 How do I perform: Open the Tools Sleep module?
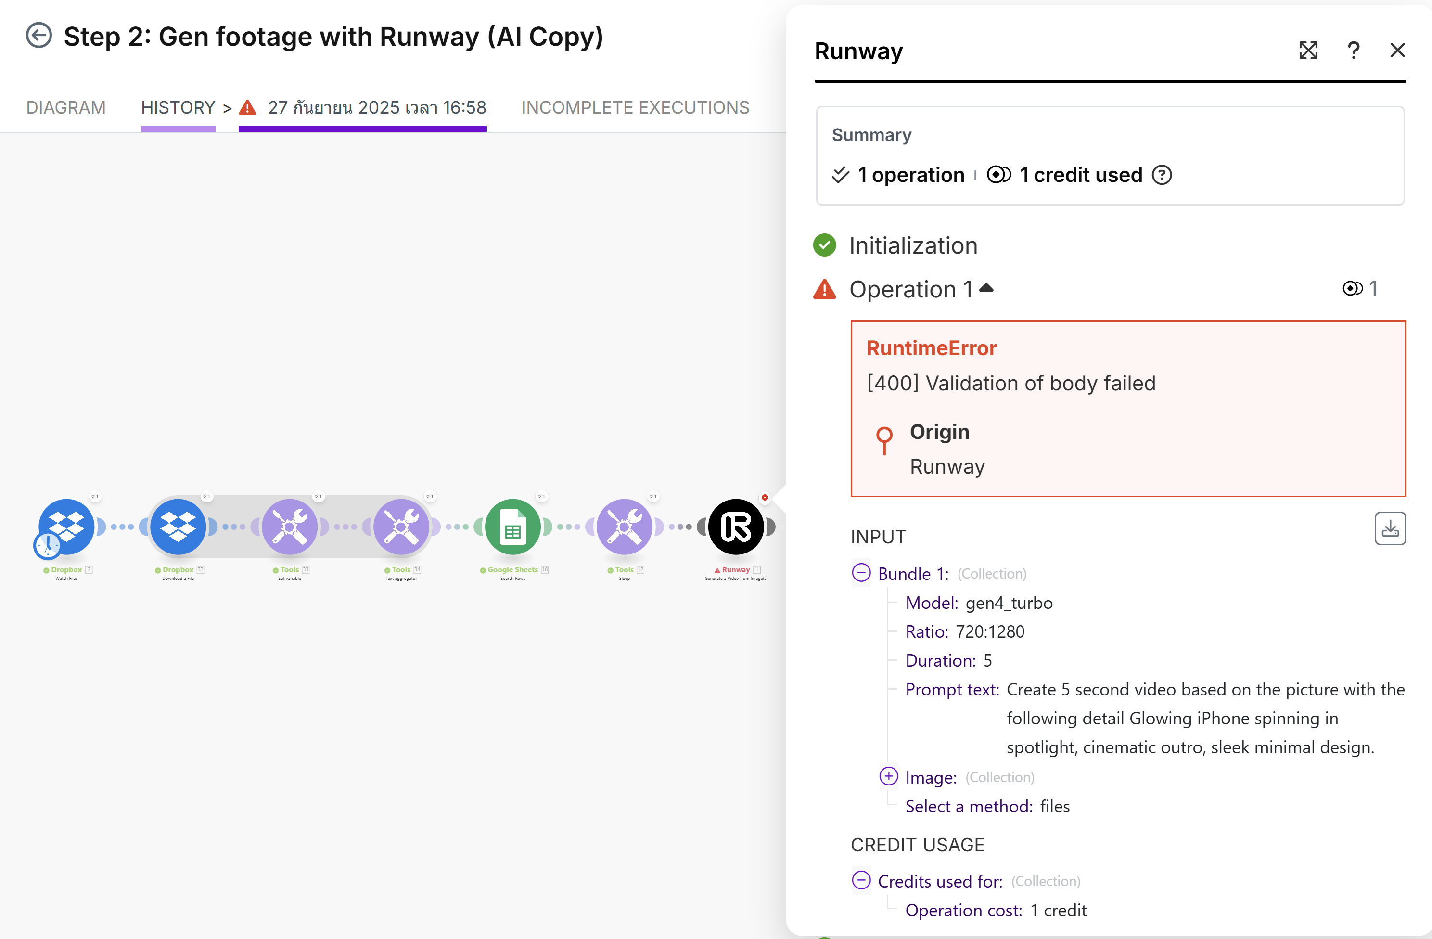click(x=624, y=527)
